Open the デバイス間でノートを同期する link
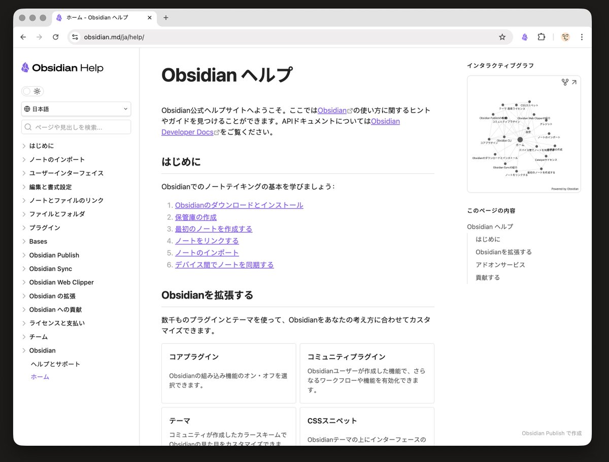This screenshot has width=609, height=462. (x=224, y=265)
